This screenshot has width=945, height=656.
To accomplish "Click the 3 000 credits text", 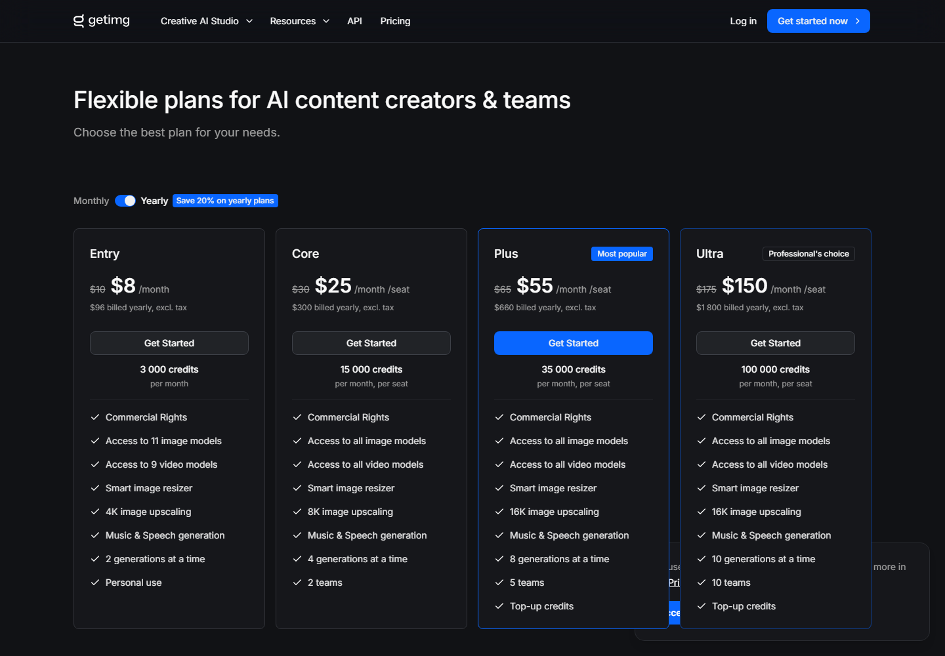I will click(169, 369).
